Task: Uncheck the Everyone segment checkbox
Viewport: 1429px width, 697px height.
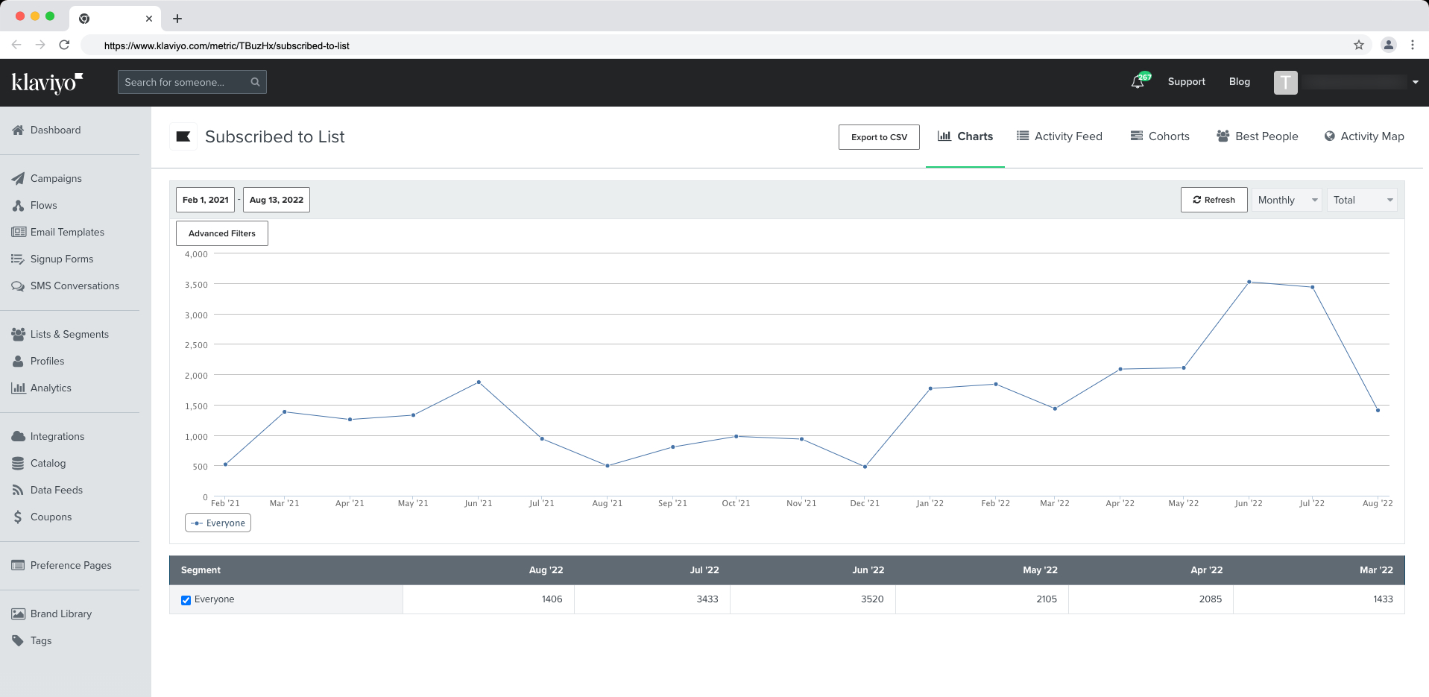Action: click(x=186, y=600)
